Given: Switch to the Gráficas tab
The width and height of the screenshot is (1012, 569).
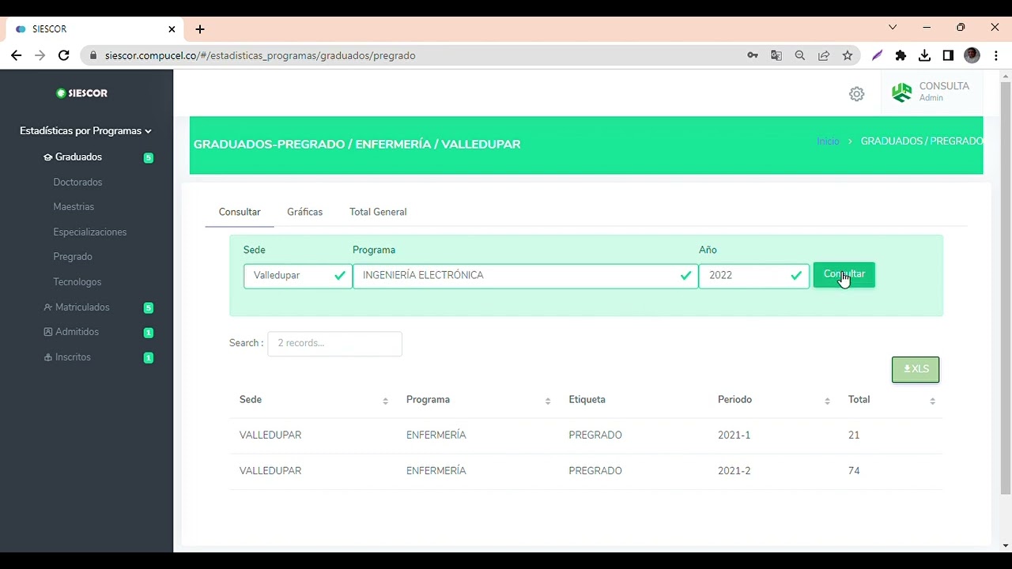Looking at the screenshot, I should point(304,212).
